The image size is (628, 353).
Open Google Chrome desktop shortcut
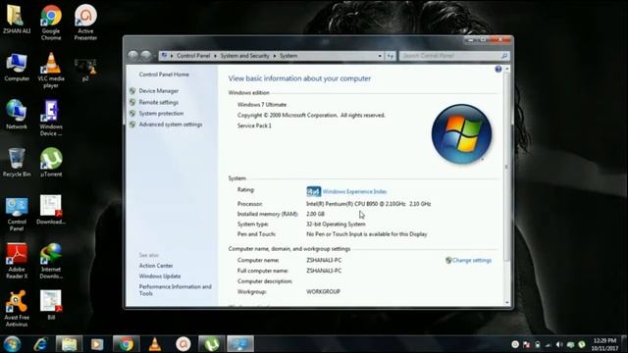coord(51,23)
